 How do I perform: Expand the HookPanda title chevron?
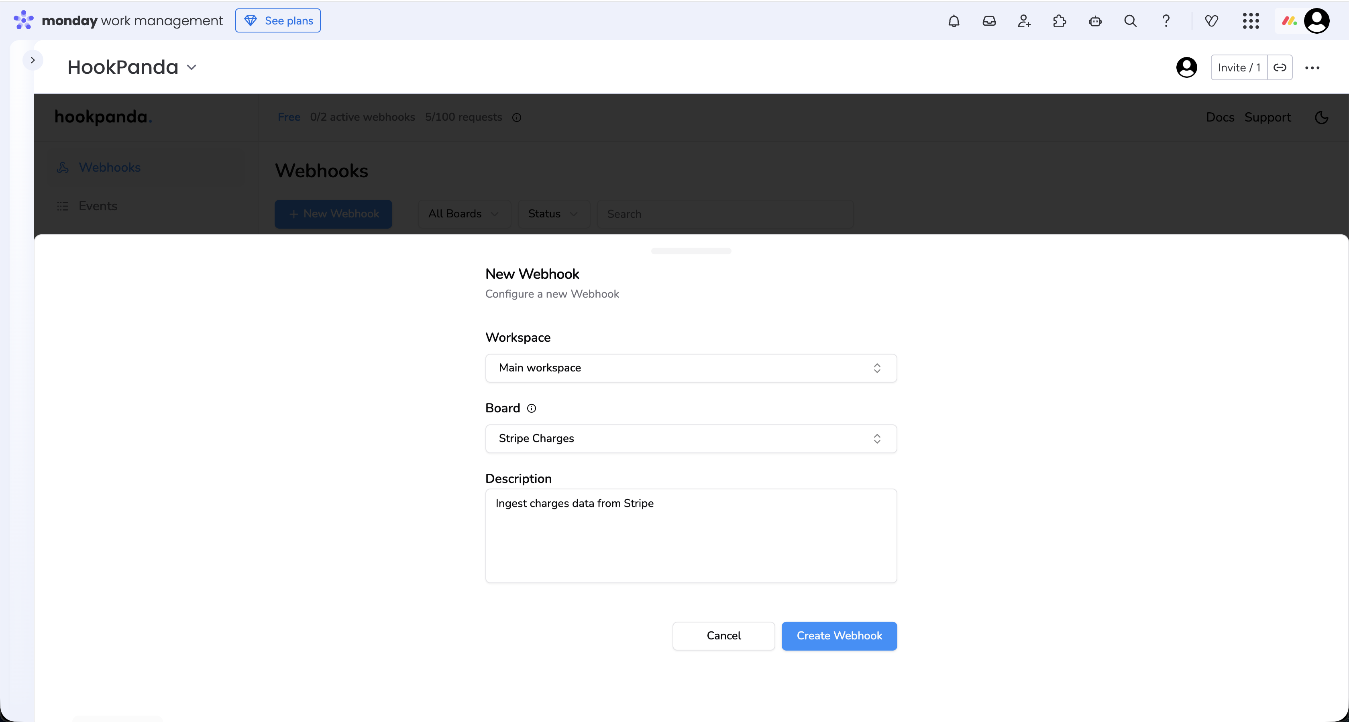tap(192, 67)
